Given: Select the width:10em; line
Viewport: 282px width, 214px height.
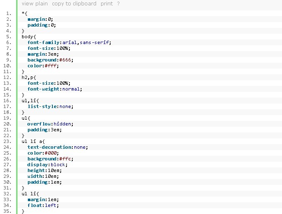Looking at the screenshot, I should point(43,176).
